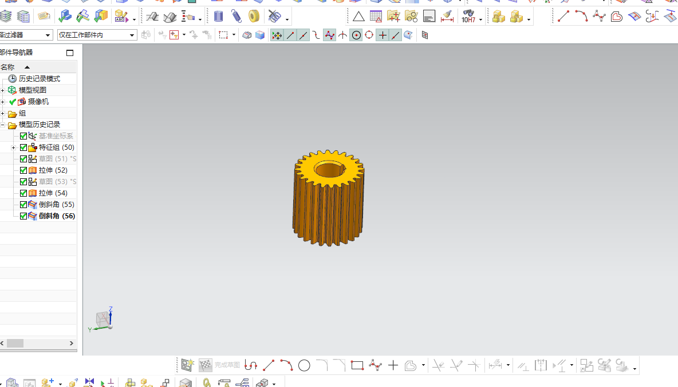The width and height of the screenshot is (678, 387).
Task: Open the cylindrical compression spring tool
Action: tap(218, 17)
